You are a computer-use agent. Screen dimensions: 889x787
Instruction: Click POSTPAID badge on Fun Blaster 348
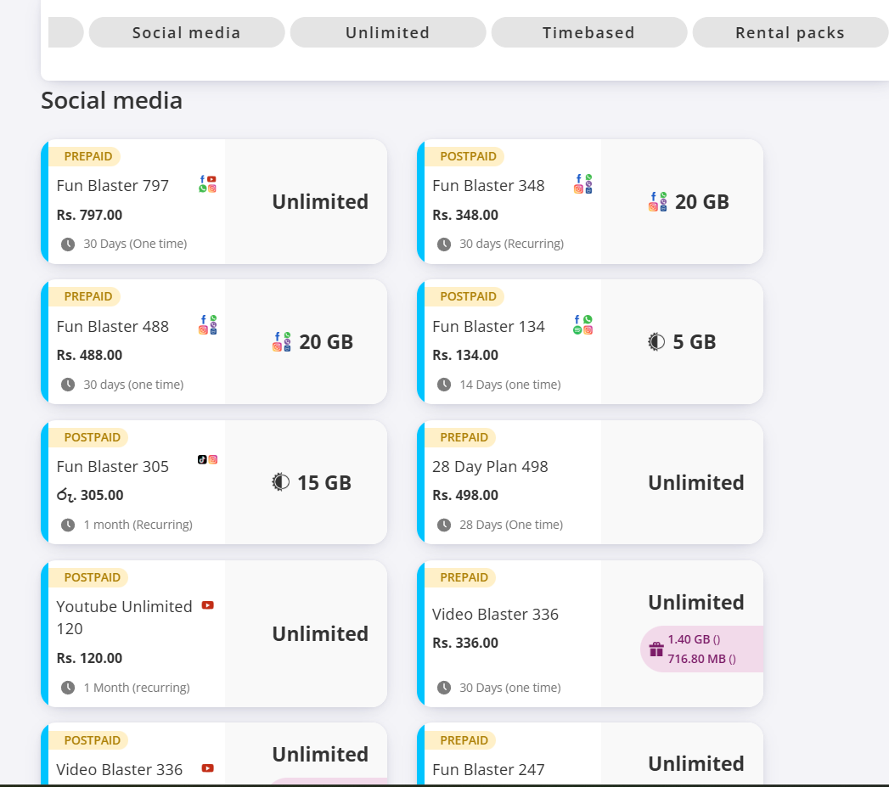[464, 156]
